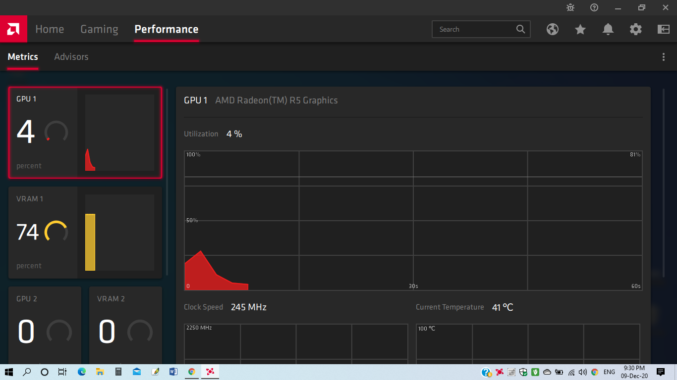The image size is (677, 380).
Task: Open the Windows Start menu
Action: click(x=9, y=372)
